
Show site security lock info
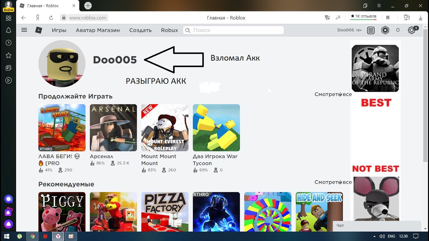click(x=64, y=18)
